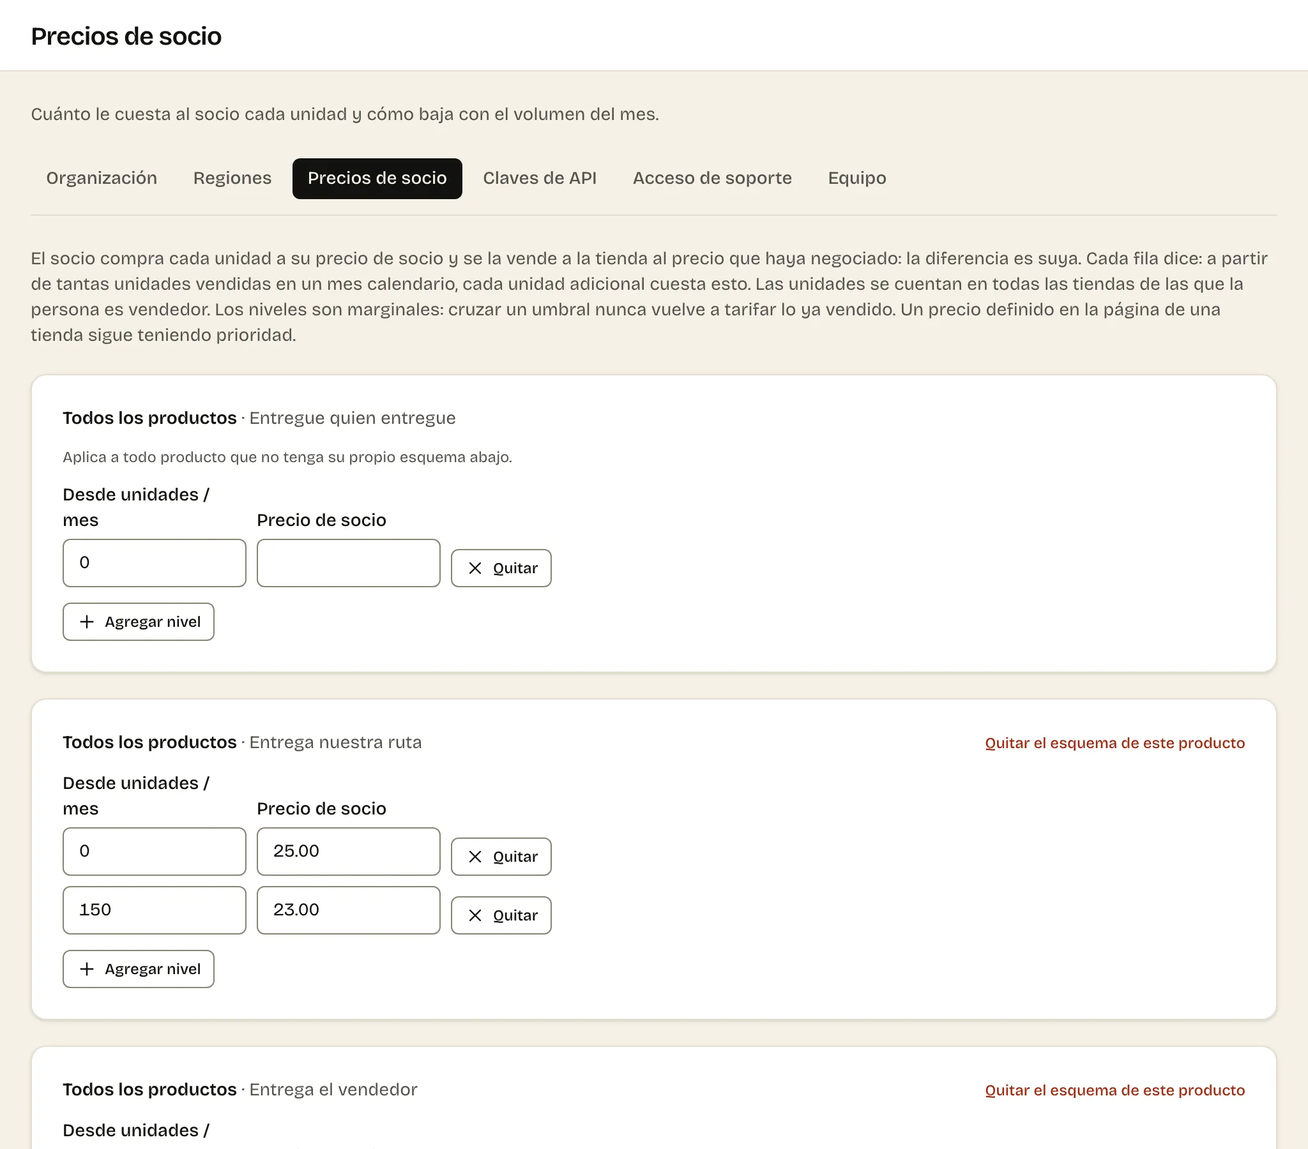This screenshot has width=1308, height=1149.
Task: Click the units field showing 150
Action: 154,910
